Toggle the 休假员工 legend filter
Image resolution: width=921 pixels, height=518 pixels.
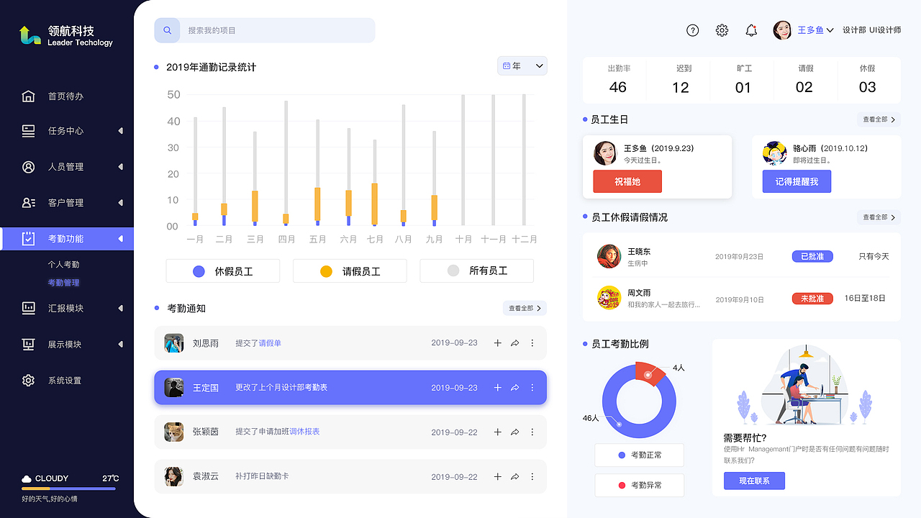tap(222, 271)
